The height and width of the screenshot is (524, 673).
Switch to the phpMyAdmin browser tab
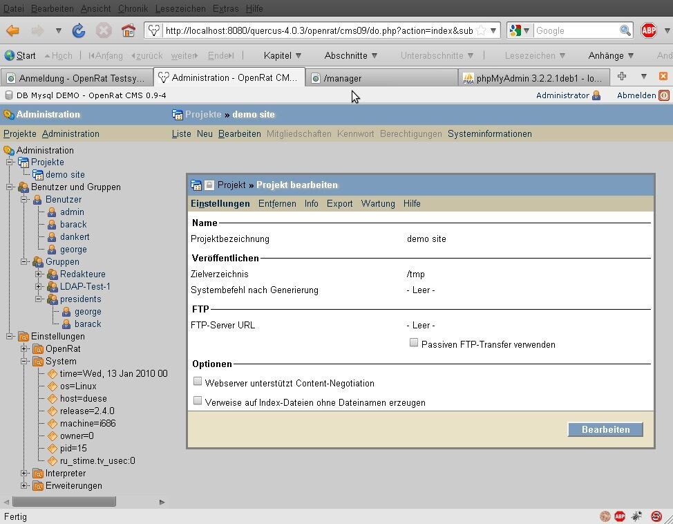[x=534, y=78]
